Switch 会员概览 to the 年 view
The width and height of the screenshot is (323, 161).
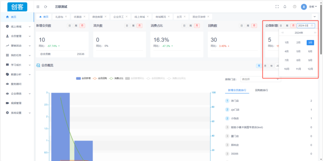coord(272,66)
